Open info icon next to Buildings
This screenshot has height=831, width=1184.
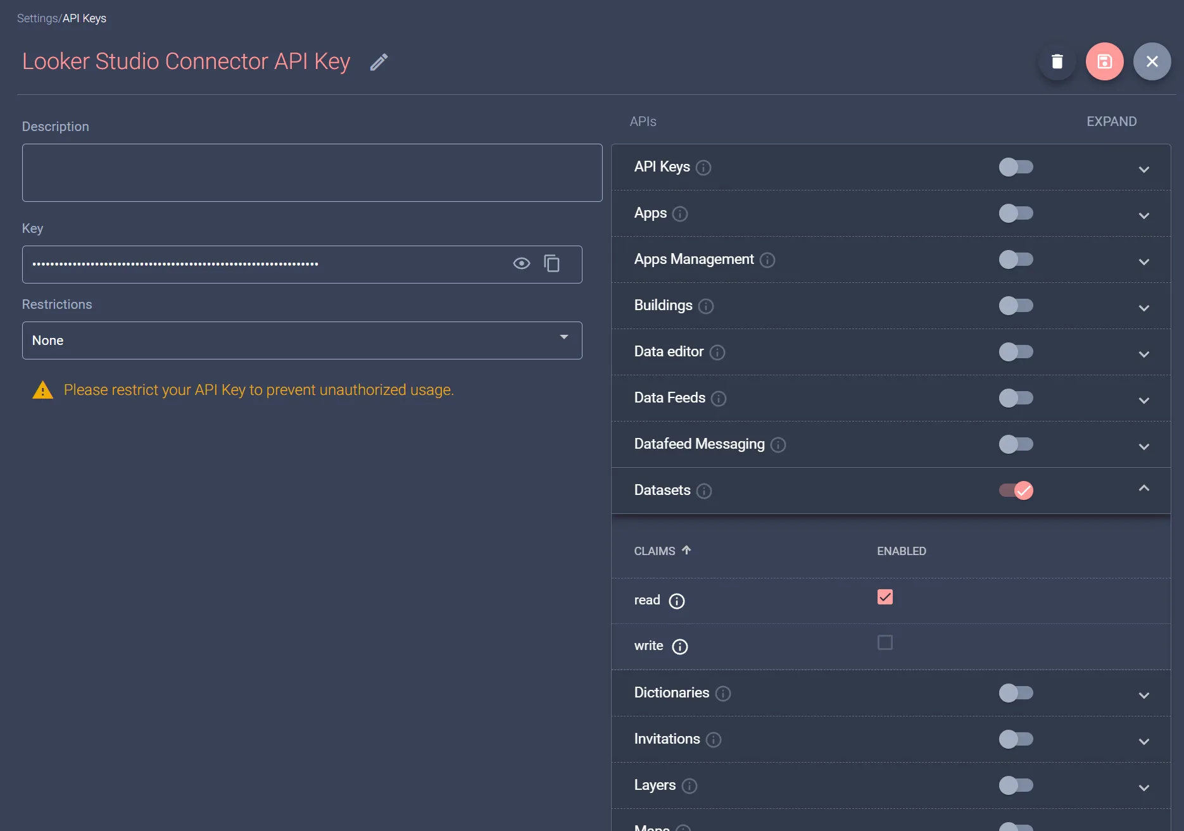(706, 306)
